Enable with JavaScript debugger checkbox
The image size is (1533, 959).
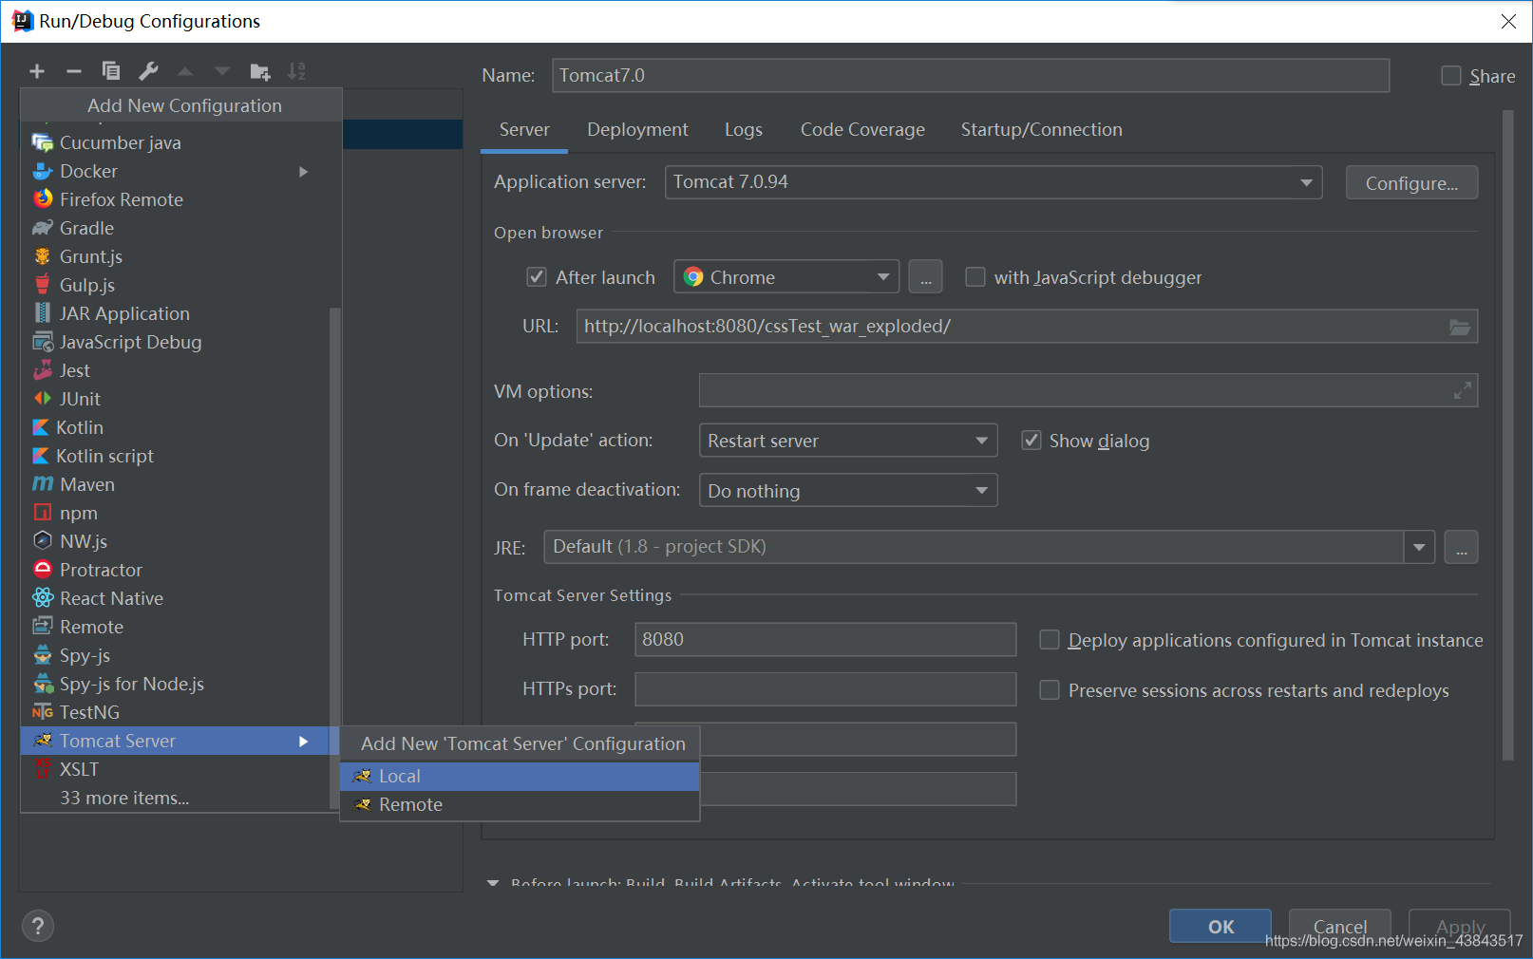tap(975, 277)
